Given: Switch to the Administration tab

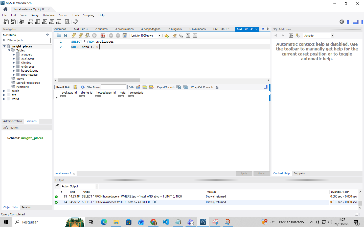Looking at the screenshot, I should (x=13, y=121).
